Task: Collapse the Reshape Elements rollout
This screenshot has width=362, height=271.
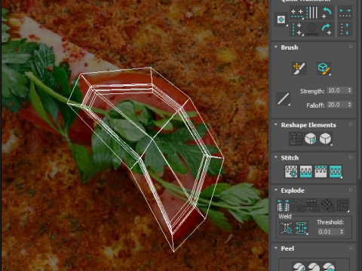Action: (276, 125)
